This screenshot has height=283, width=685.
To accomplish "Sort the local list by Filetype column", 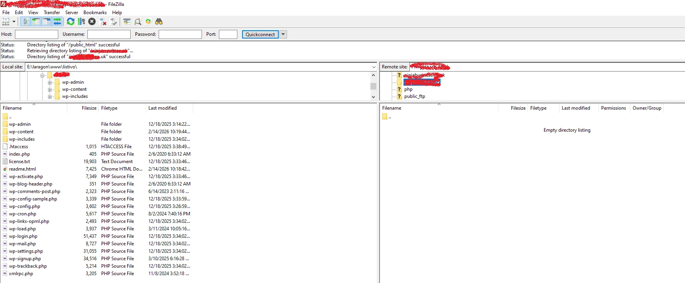I will click(x=122, y=108).
